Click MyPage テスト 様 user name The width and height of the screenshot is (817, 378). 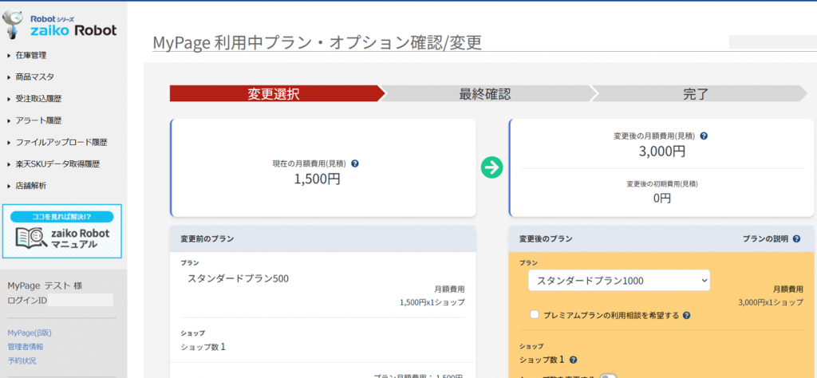(45, 285)
